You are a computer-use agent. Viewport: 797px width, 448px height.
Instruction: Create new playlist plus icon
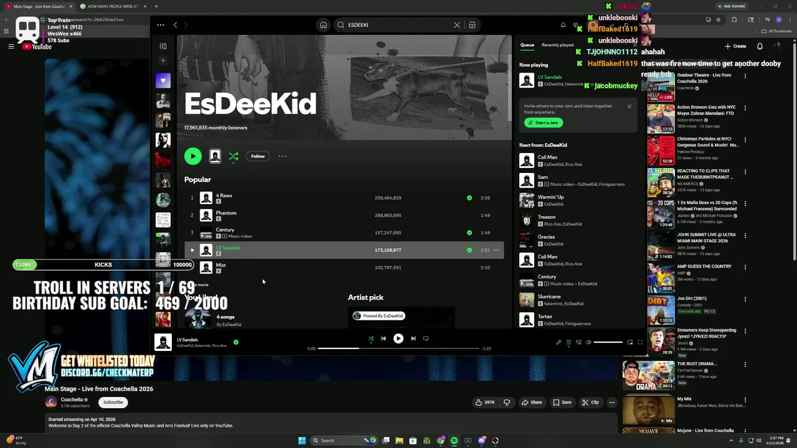tap(163, 60)
